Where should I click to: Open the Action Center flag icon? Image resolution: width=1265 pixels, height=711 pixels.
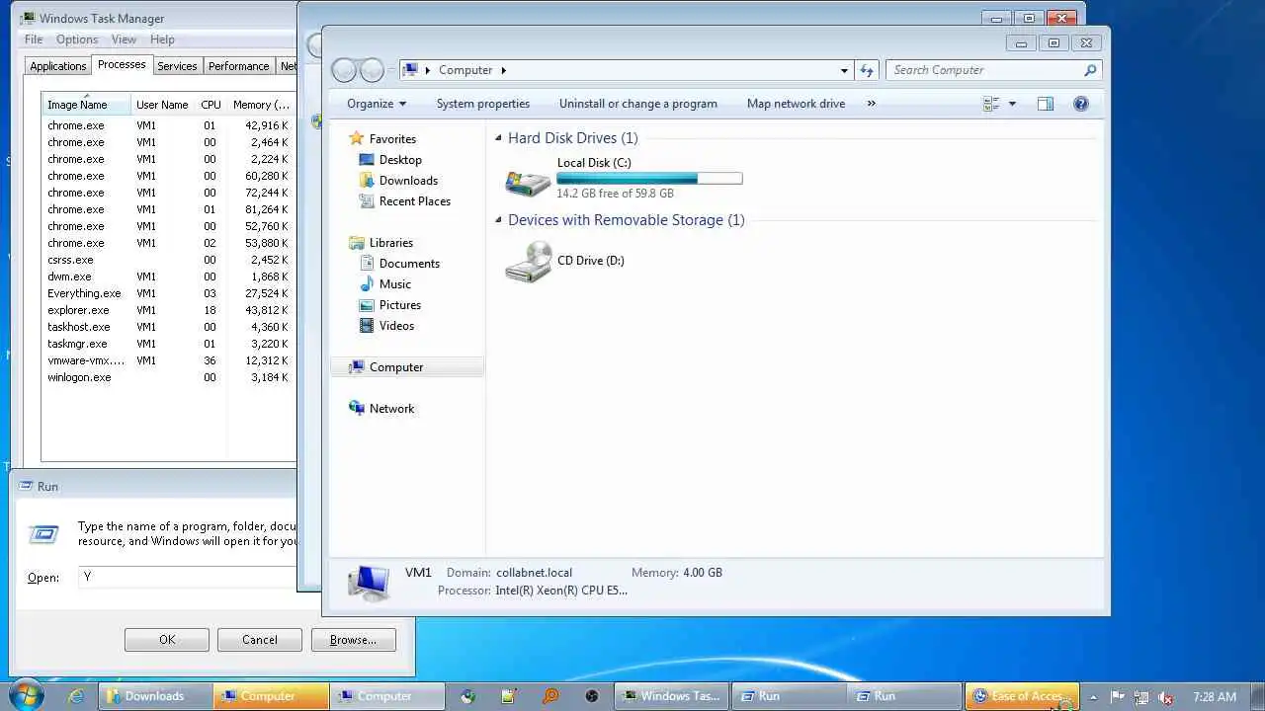pyautogui.click(x=1118, y=697)
